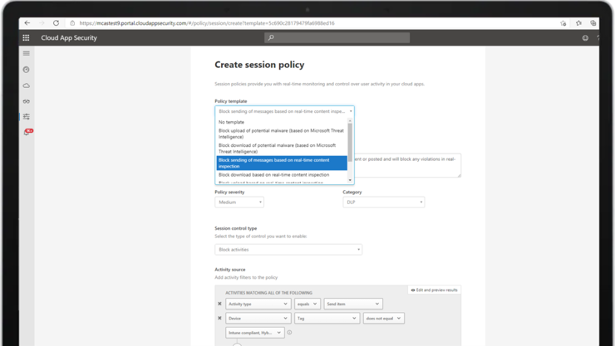Open browser favorites star icon
Screen dimensions: 615x346
[578, 23]
